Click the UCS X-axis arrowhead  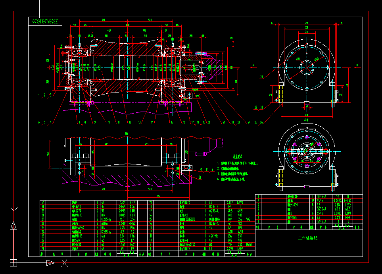(x=50, y=263)
